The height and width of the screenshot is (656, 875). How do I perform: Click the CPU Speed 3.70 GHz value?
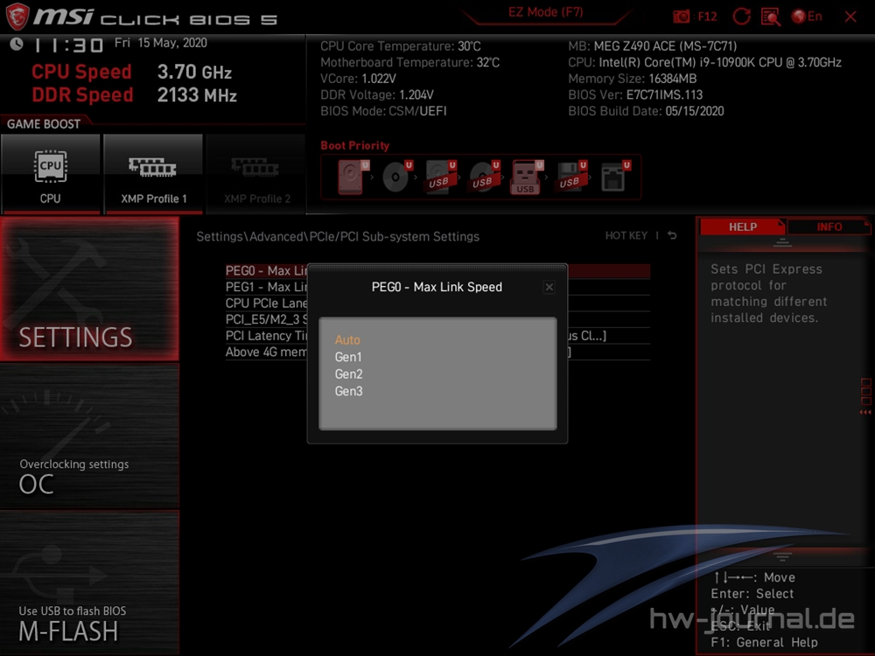(194, 72)
